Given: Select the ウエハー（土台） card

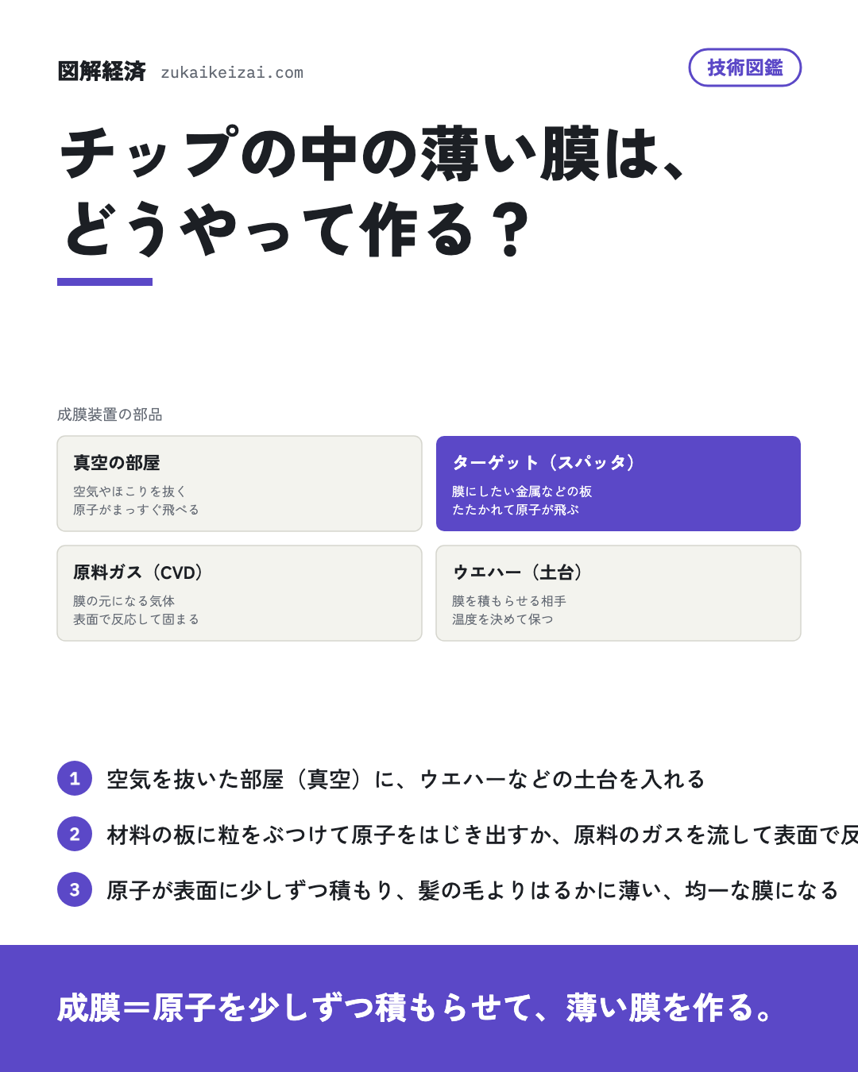Looking at the screenshot, I should [x=618, y=593].
